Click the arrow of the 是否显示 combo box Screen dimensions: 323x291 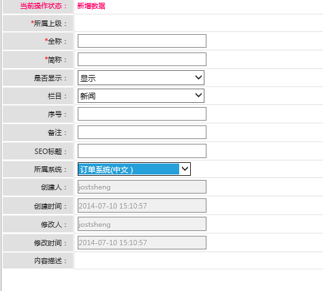198,78
